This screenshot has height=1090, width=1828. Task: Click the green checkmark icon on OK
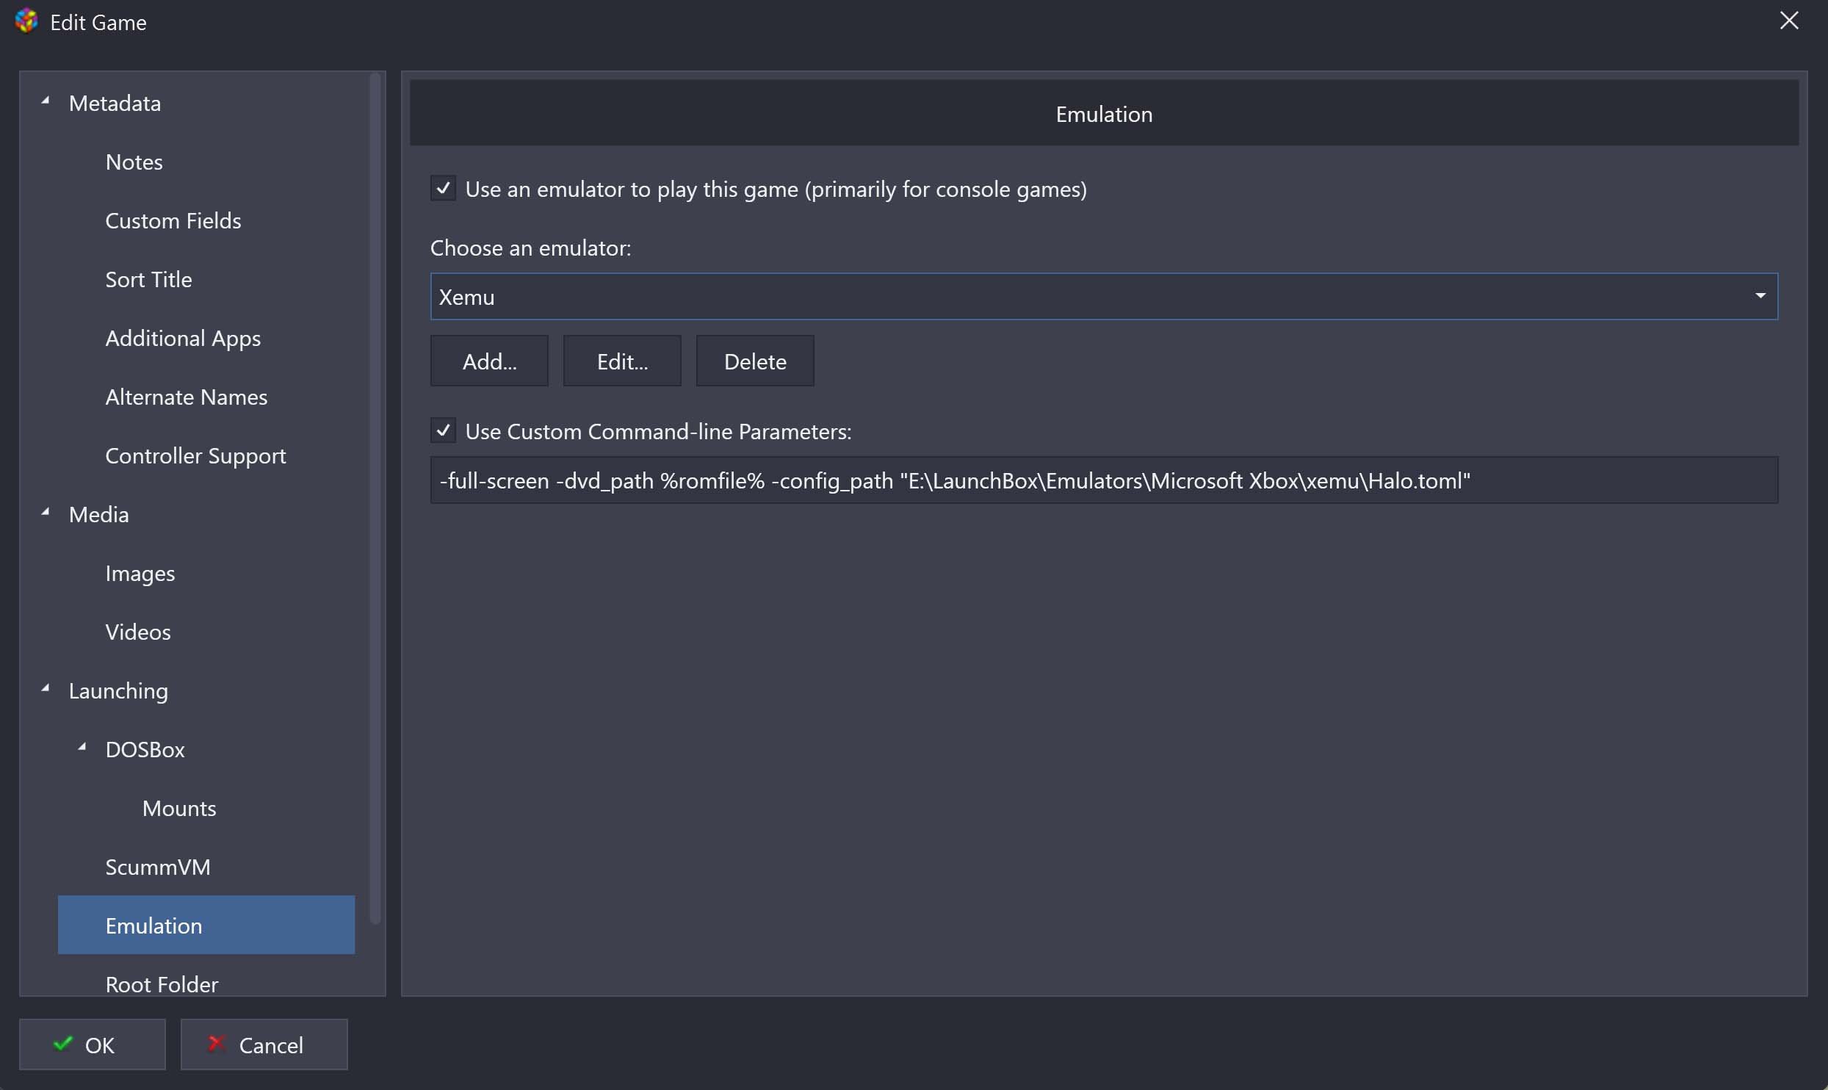click(x=63, y=1044)
